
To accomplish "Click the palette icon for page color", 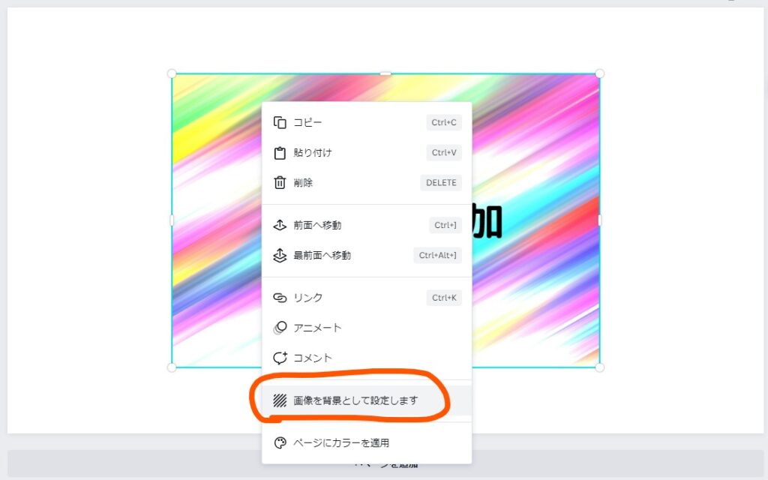I will coord(280,443).
